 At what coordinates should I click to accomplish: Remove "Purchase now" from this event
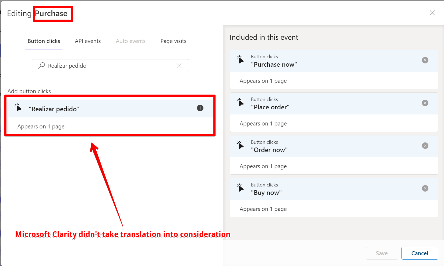pos(425,60)
